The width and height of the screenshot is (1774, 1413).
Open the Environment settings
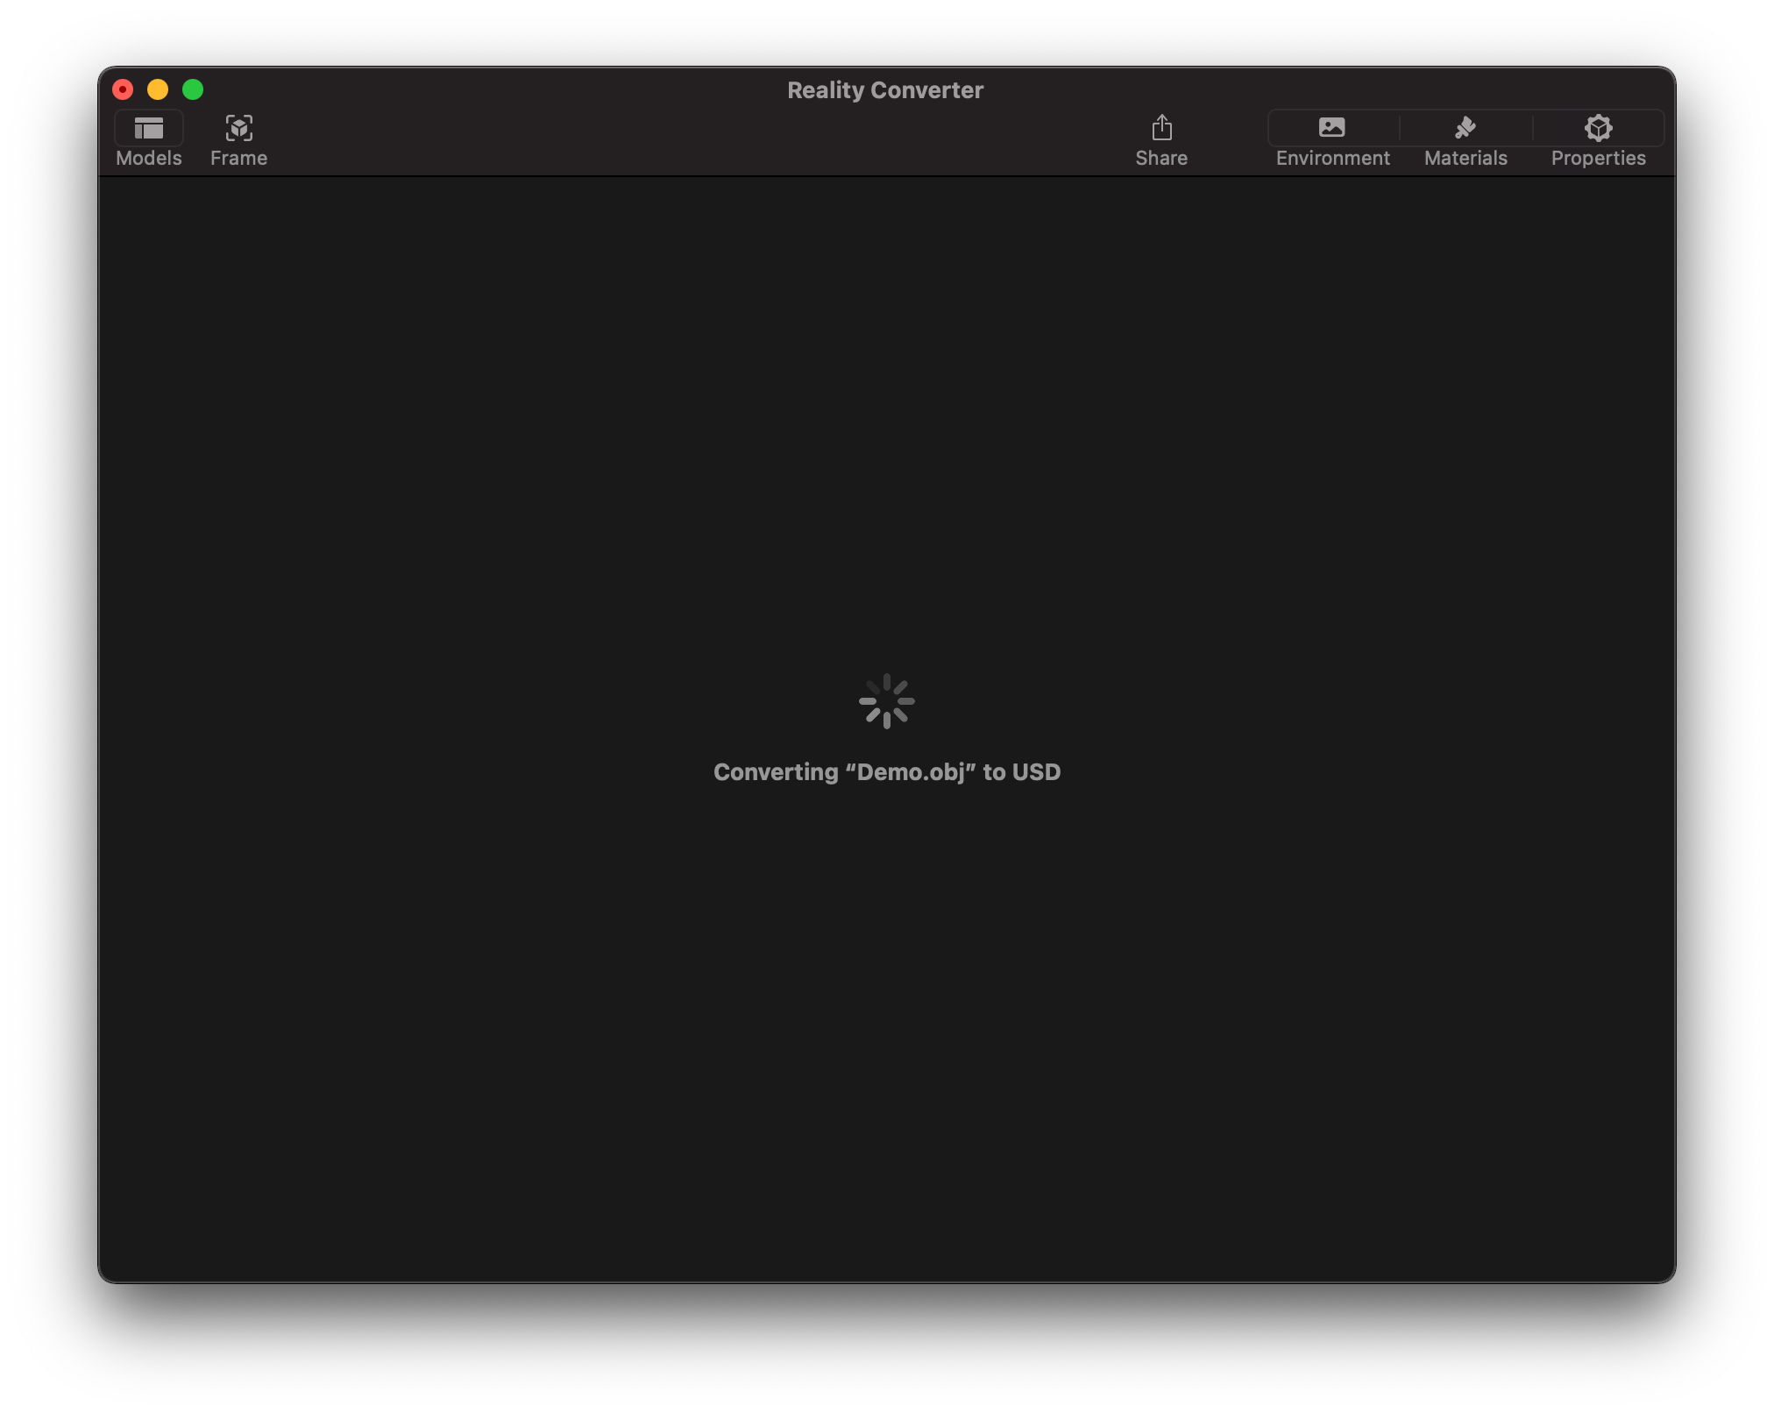tap(1330, 138)
